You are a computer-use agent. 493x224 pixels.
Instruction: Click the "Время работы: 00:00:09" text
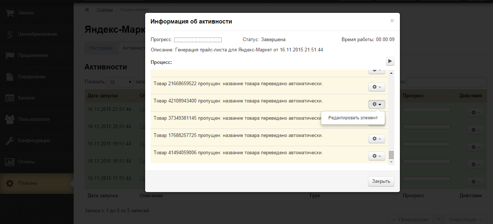pyautogui.click(x=368, y=40)
